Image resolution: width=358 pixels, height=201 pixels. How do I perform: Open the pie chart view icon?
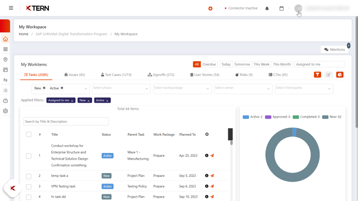coord(340,75)
